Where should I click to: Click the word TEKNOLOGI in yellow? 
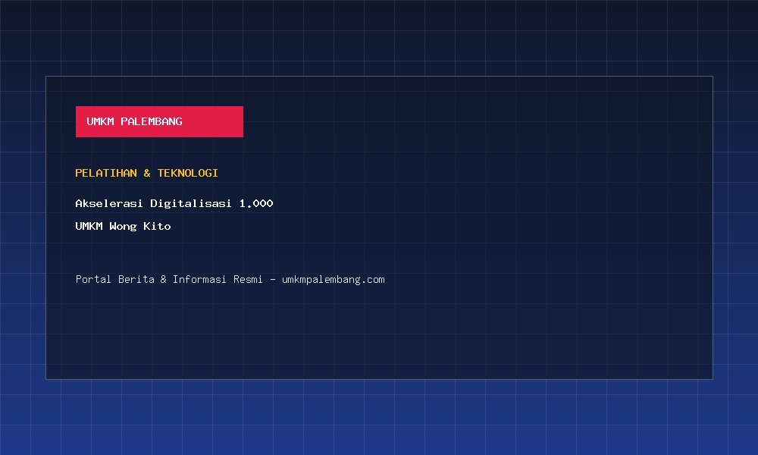(x=187, y=173)
